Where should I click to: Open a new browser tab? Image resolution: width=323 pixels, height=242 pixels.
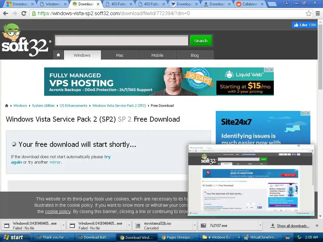pyautogui.click(x=272, y=4)
